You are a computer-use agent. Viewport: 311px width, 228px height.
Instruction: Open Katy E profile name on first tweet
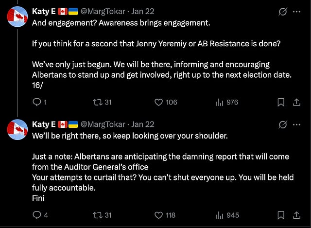tap(43, 11)
